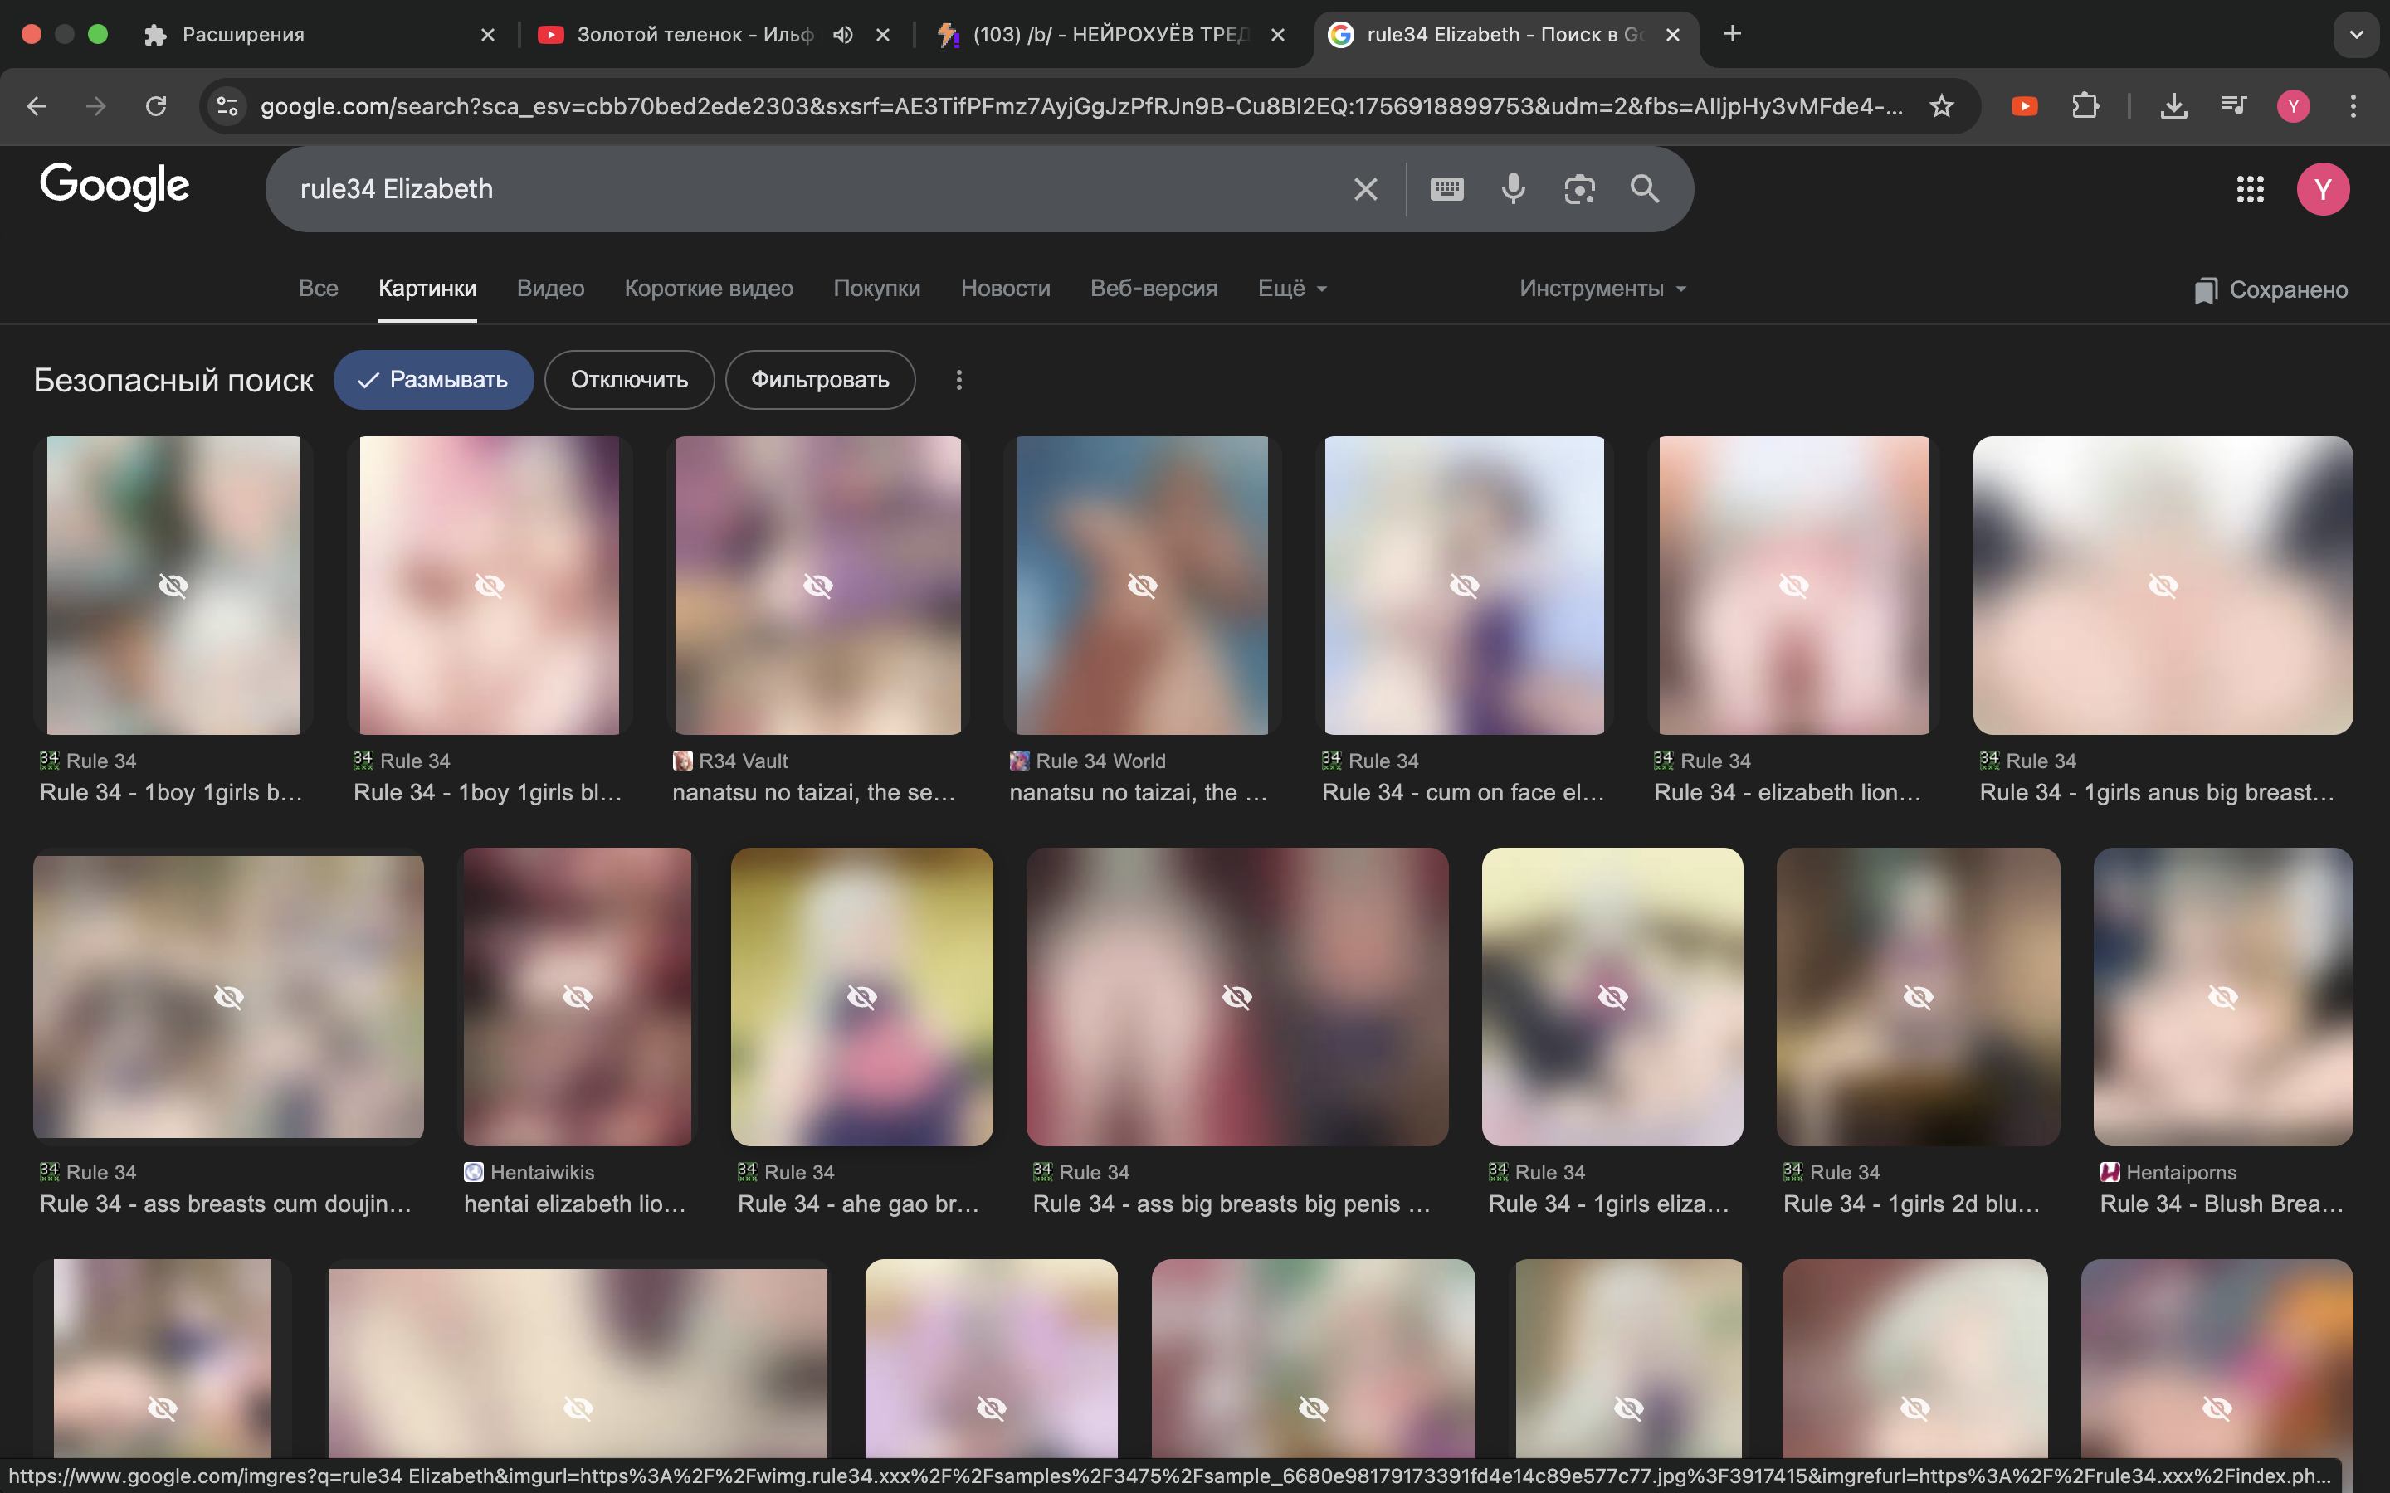Open the Новости tab
This screenshot has height=1493, width=2390.
1006,289
